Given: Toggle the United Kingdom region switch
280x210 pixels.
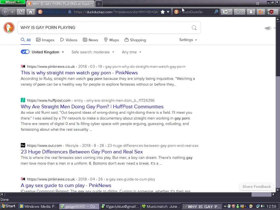Looking at the screenshot, I should click(25, 52).
